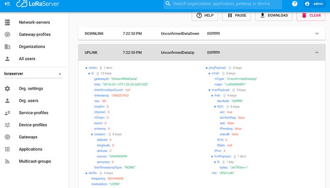
Task: Open the admin user account menu
Action: [314, 3]
